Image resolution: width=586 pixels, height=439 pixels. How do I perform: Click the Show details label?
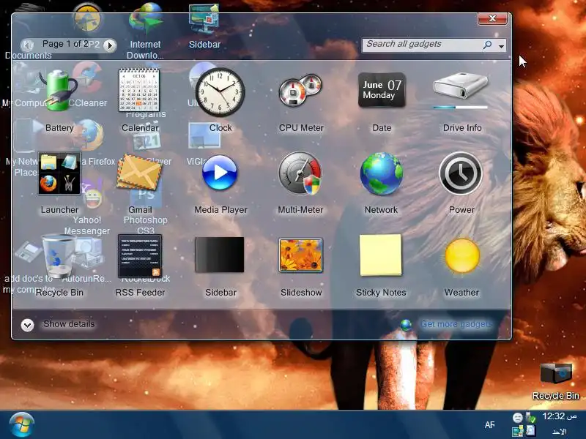click(x=69, y=324)
